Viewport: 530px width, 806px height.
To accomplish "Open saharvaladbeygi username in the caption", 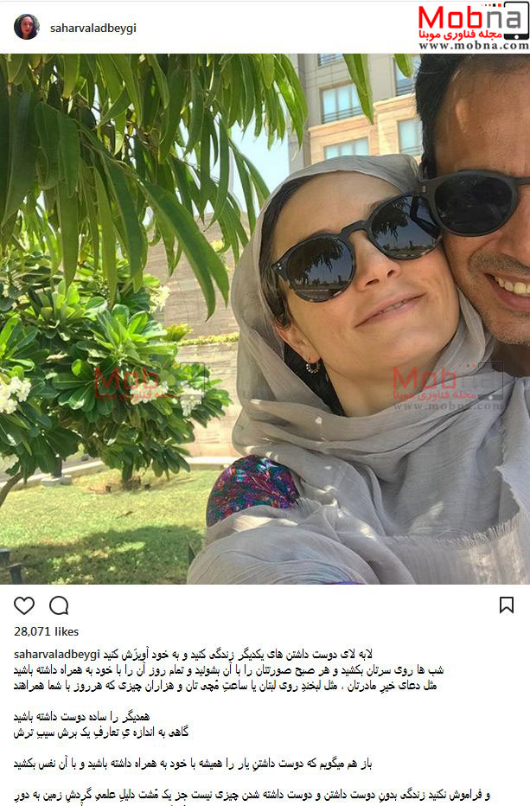I will tap(56, 655).
